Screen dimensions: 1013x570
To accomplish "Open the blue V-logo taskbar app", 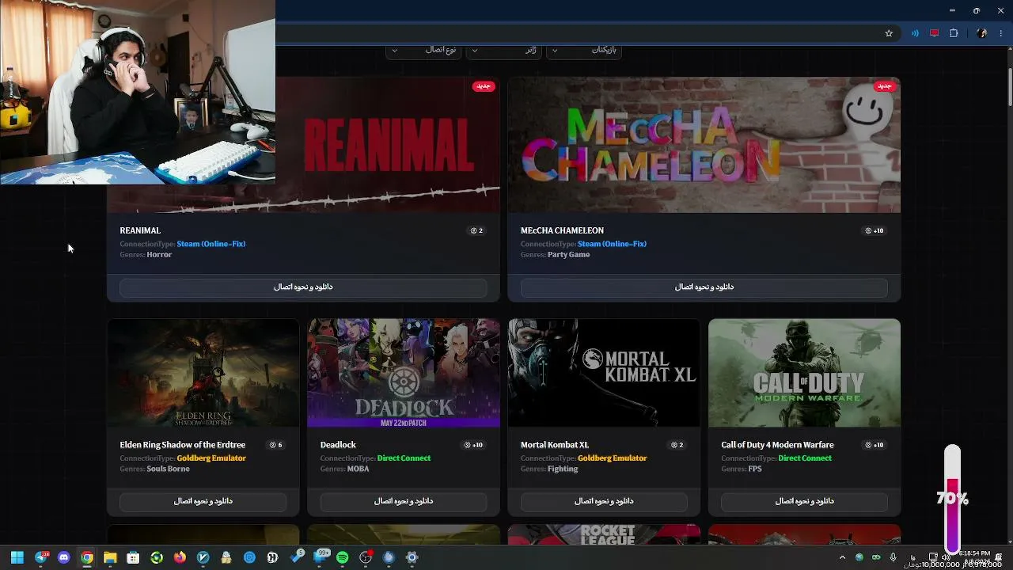I will [x=203, y=557].
